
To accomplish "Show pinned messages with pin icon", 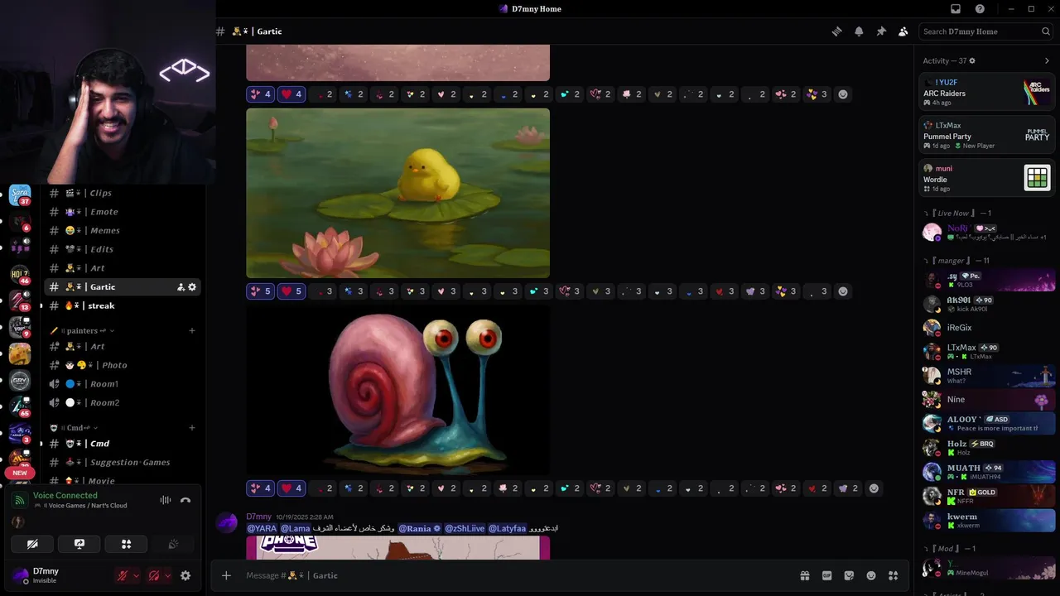I will pos(881,31).
